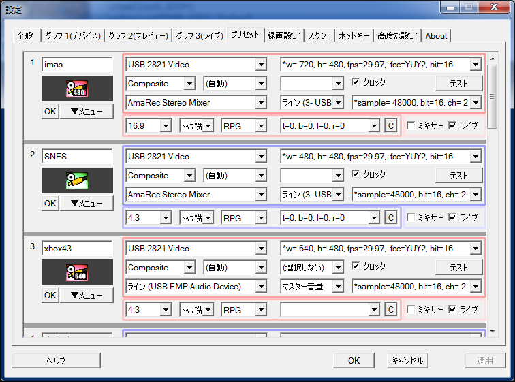Viewport: 515px width, 382px height.
Task: Click the imas preset 480i thumbnail icon
Action: [77, 89]
